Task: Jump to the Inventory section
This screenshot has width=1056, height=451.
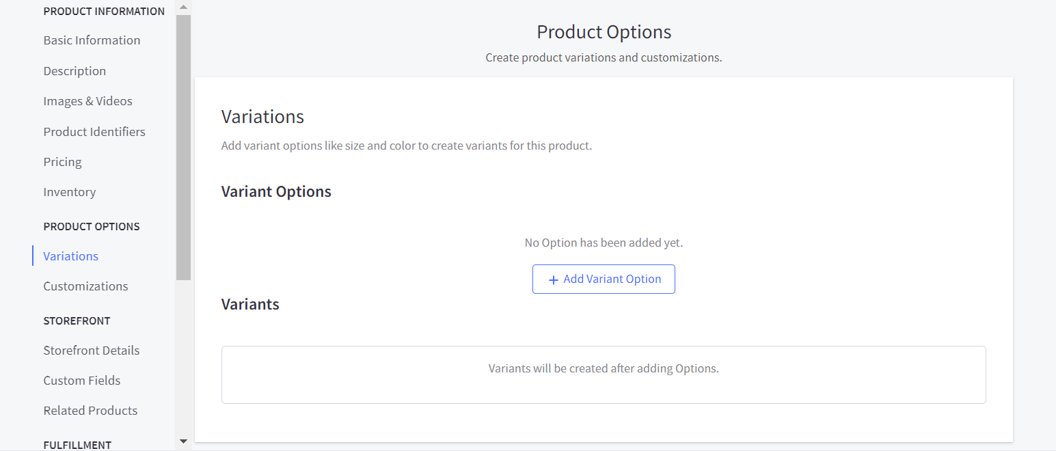Action: [x=69, y=192]
